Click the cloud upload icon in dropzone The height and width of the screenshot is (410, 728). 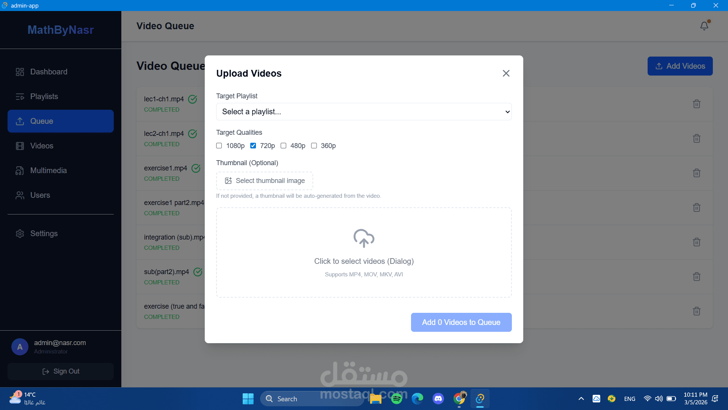click(x=364, y=238)
